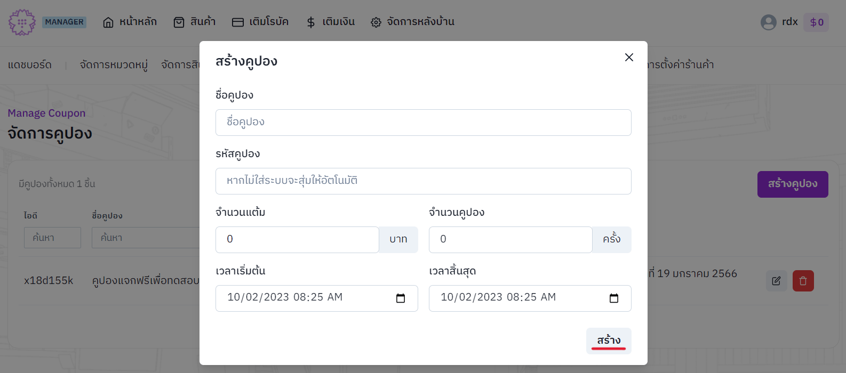
Task: Click the จำนวนแต้ม points amount field
Action: click(x=297, y=240)
